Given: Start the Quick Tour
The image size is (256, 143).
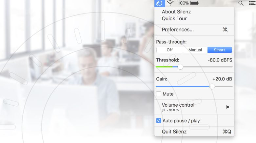Looking at the screenshot, I should 174,19.
